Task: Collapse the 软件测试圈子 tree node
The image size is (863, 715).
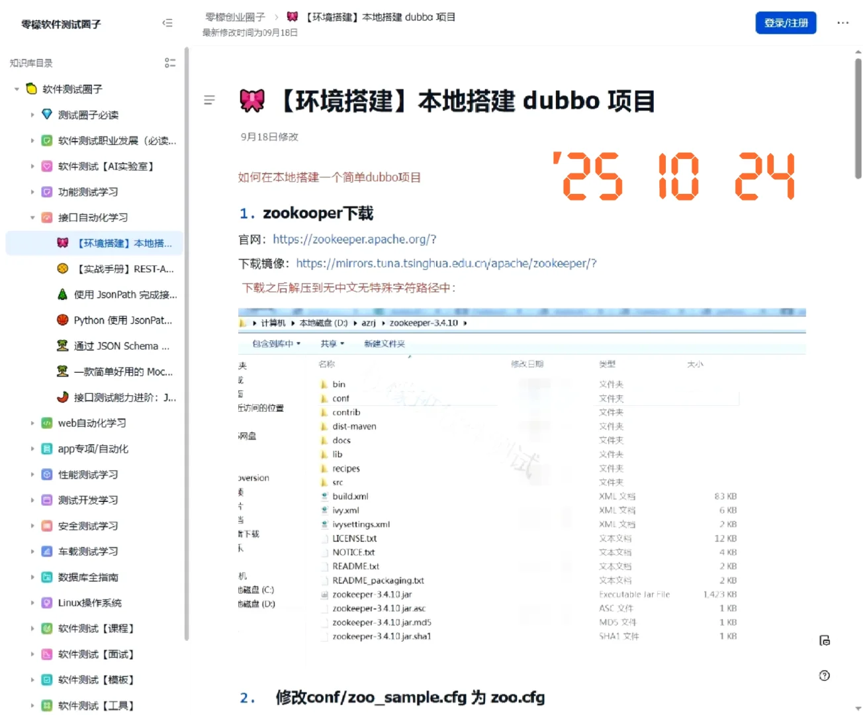Action: (x=16, y=88)
